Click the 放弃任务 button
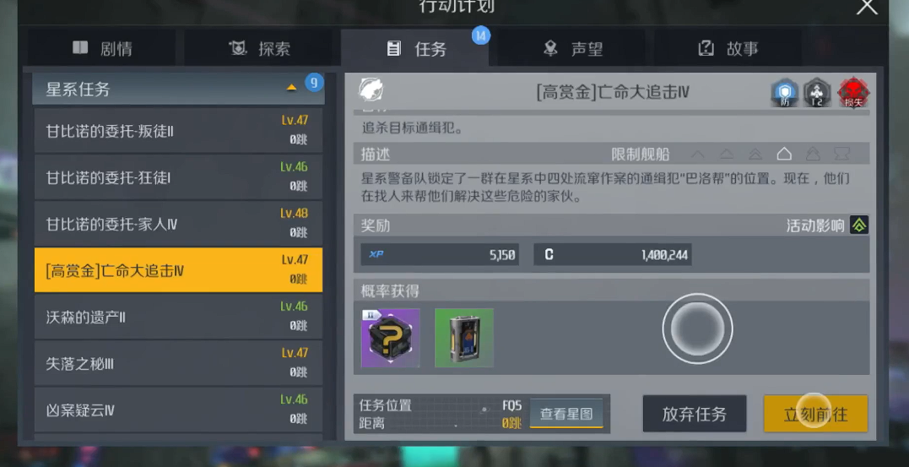The height and width of the screenshot is (467, 909). (x=695, y=414)
